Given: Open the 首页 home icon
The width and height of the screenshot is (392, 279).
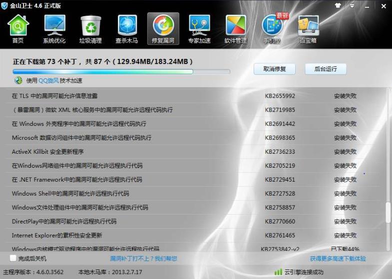Looking at the screenshot, I should (x=18, y=29).
